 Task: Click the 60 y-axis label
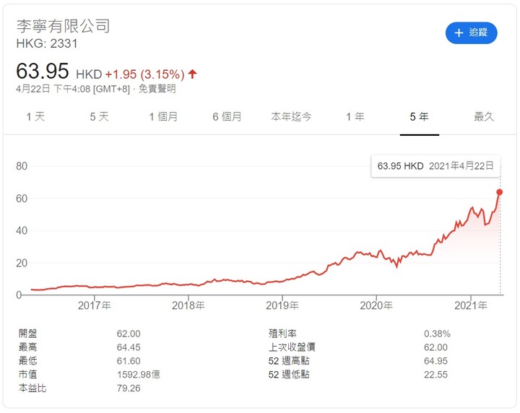[22, 199]
